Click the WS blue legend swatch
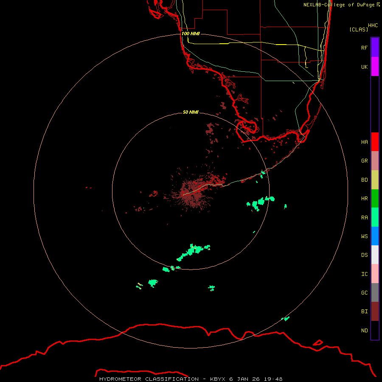Image resolution: width=382 pixels, height=382 pixels. [x=375, y=236]
